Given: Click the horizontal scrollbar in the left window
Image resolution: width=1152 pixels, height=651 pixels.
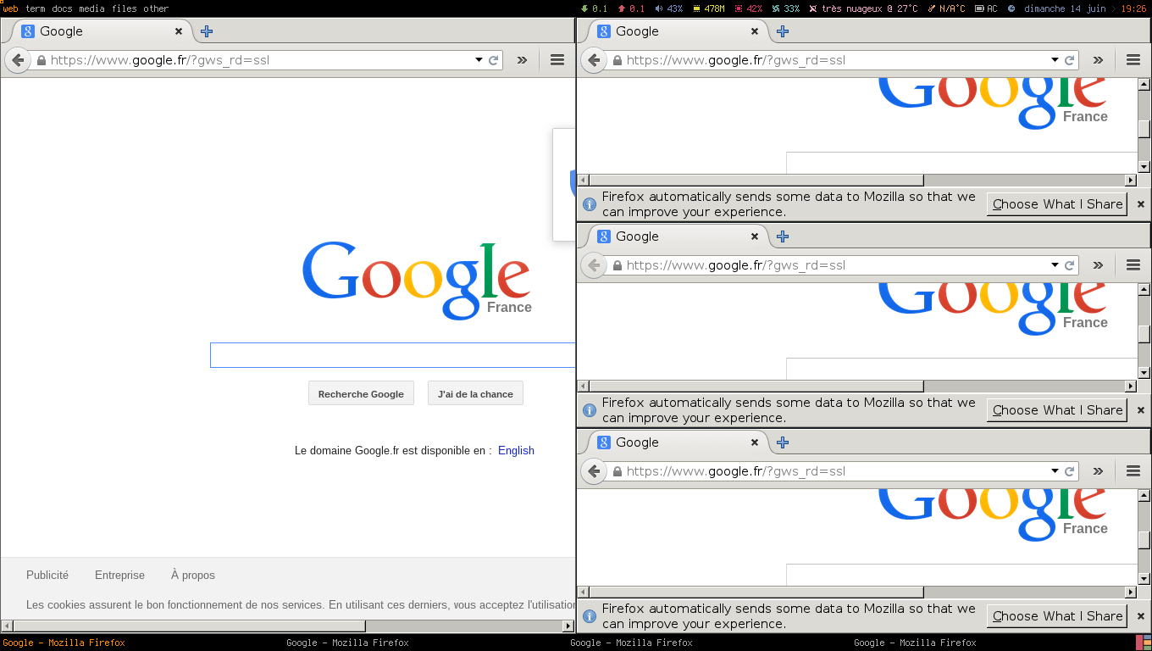Looking at the screenshot, I should coord(287,626).
